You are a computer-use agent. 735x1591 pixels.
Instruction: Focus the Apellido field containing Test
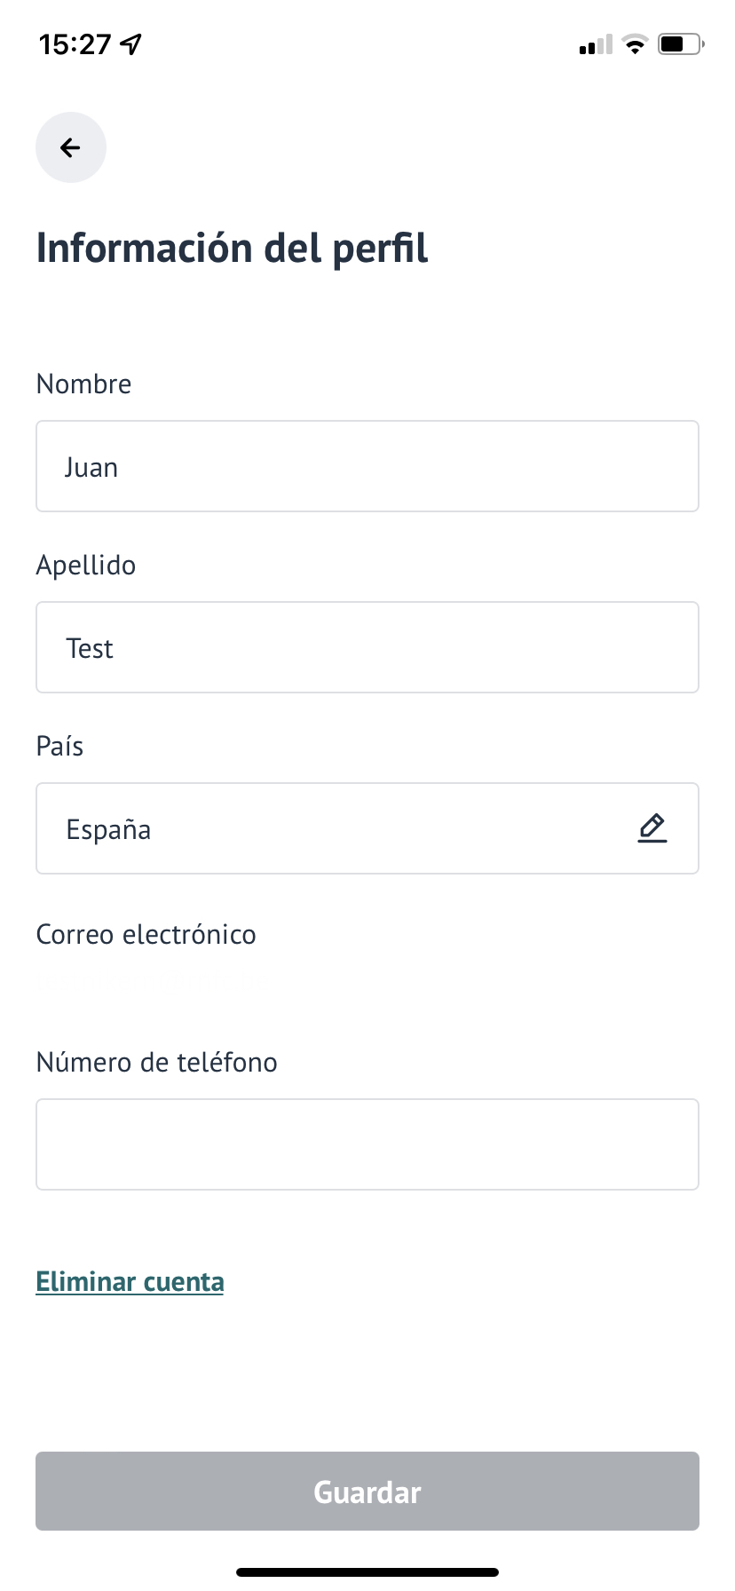click(367, 648)
